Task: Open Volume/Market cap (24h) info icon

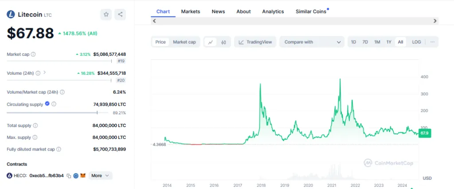Action: point(62,92)
